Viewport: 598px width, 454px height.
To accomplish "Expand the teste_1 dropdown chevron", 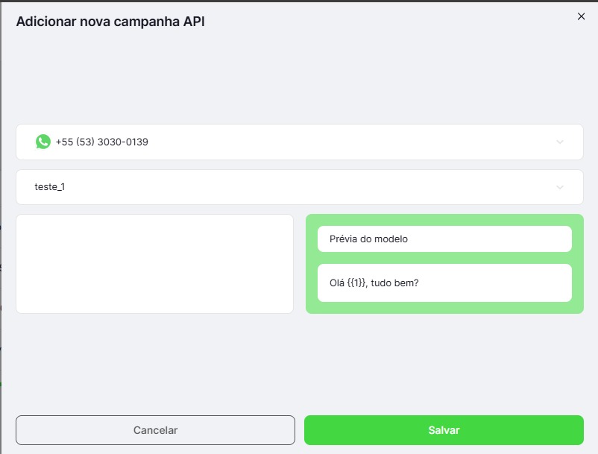I will pyautogui.click(x=560, y=187).
